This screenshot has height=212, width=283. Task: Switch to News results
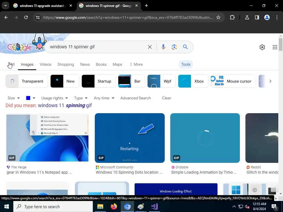click(x=85, y=64)
